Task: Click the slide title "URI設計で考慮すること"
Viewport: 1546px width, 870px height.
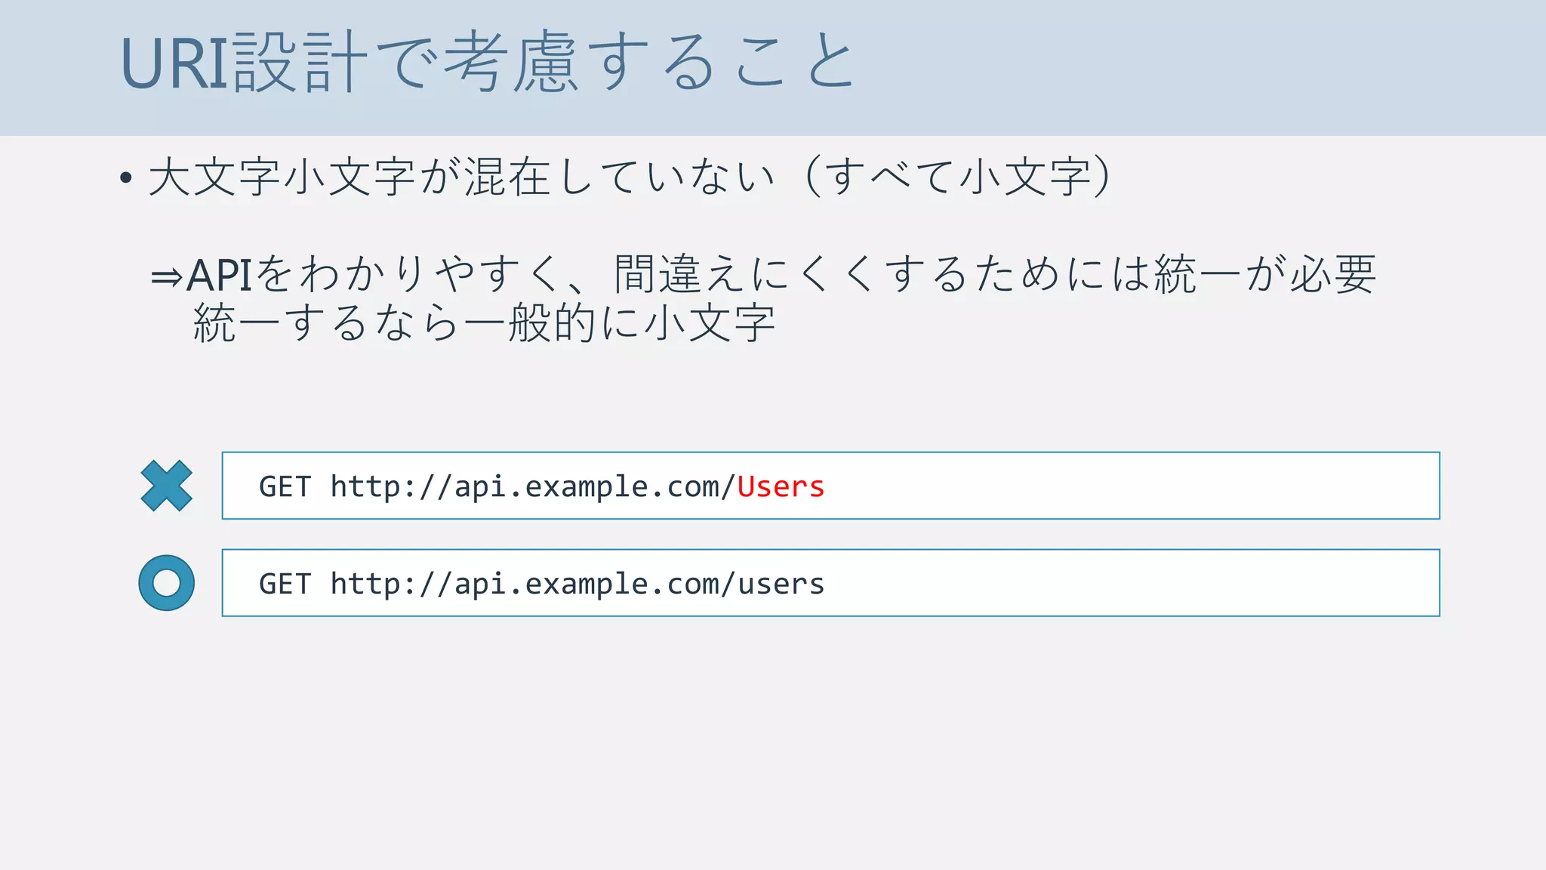Action: pyautogui.click(x=487, y=63)
